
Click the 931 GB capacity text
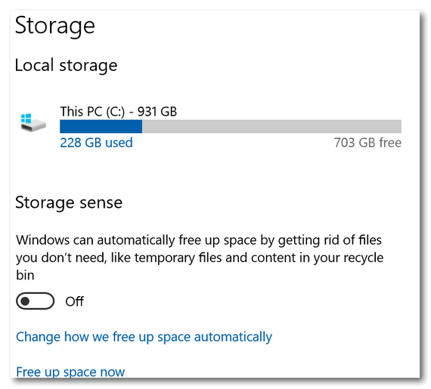point(157,112)
